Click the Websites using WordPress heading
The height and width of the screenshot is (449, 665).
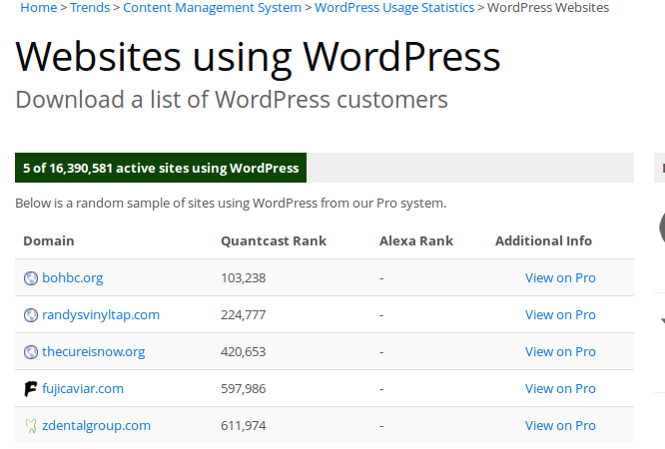258,57
